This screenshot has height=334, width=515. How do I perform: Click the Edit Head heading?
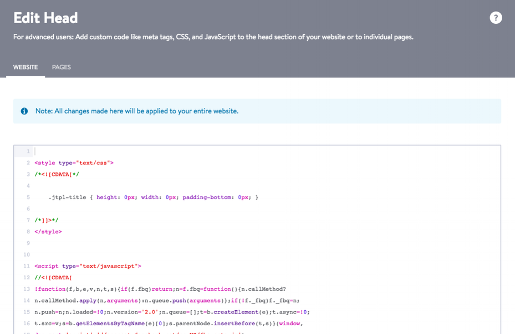45,18
